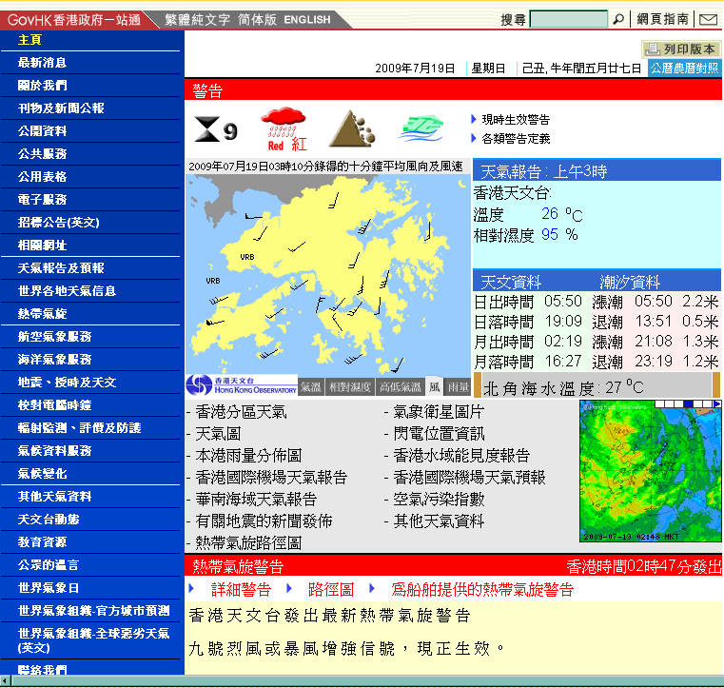Open 香港水域能見度報告 link

pos(461,455)
